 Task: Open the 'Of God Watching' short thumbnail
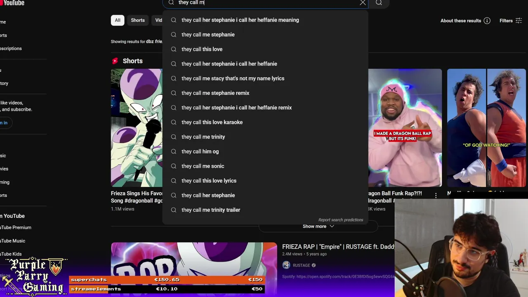point(486,128)
